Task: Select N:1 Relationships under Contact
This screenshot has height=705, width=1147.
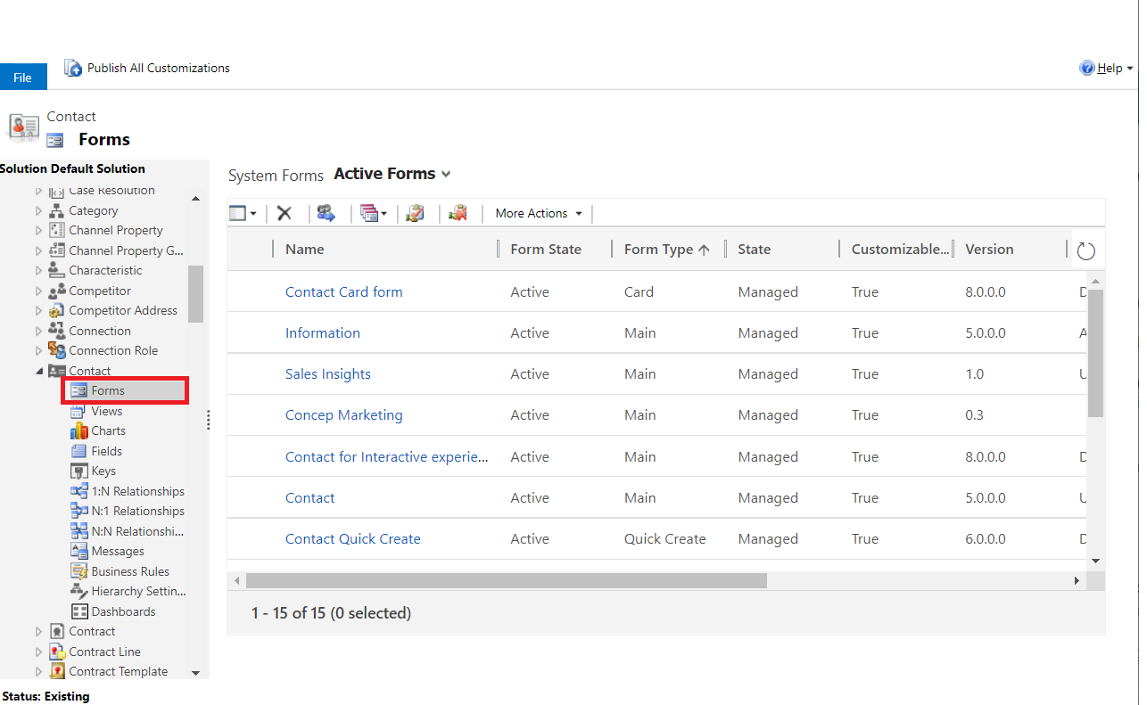Action: pos(138,511)
